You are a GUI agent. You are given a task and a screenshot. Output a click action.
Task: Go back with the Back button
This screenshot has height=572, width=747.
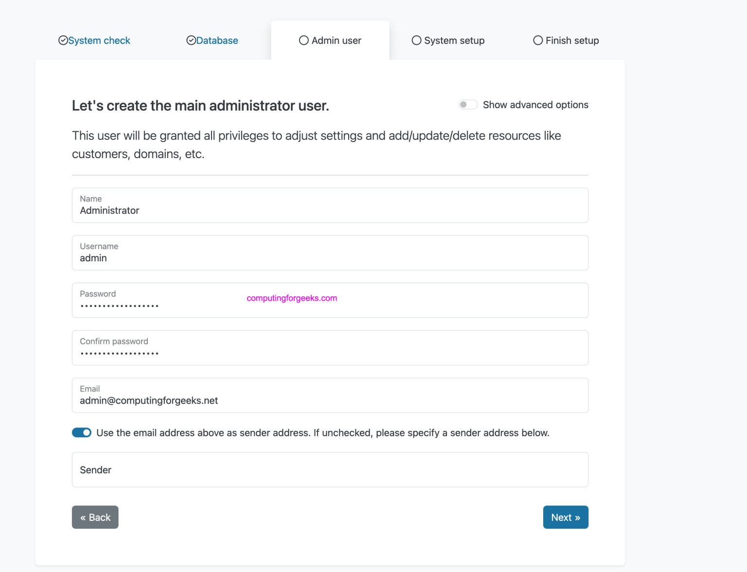tap(95, 517)
